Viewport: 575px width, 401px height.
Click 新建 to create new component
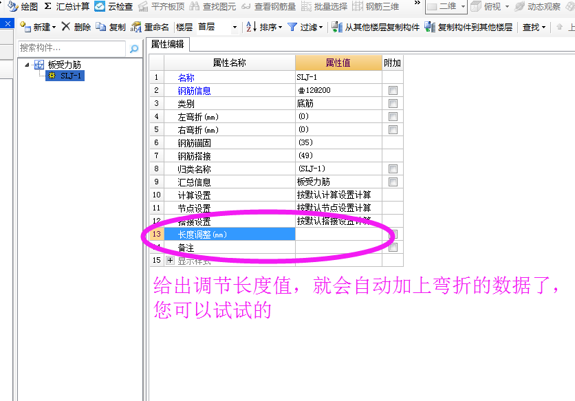(x=38, y=27)
